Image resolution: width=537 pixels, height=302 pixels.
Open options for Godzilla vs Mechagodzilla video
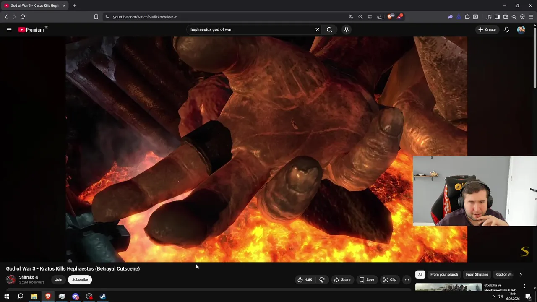pyautogui.click(x=524, y=286)
